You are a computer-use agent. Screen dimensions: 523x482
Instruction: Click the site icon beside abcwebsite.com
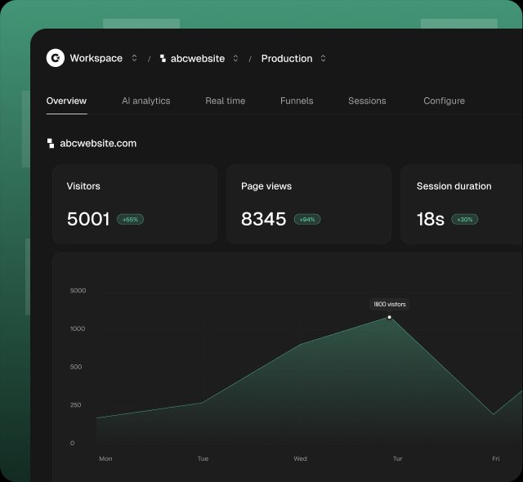coord(51,143)
